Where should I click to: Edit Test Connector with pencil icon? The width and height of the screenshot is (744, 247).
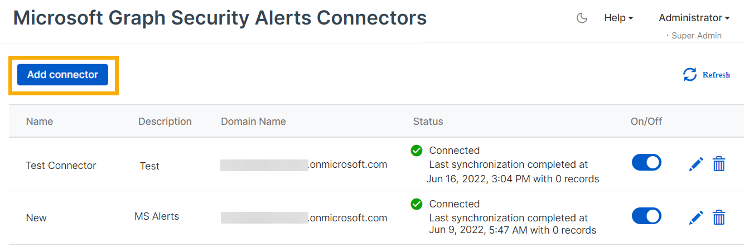[696, 164]
